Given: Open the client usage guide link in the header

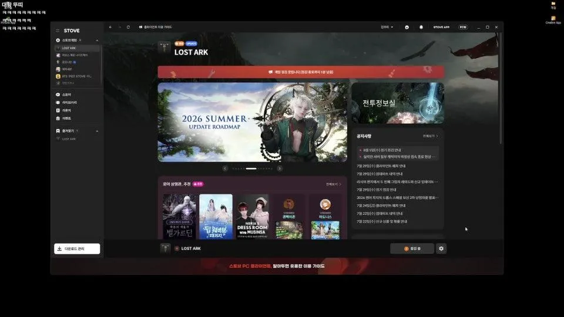Looking at the screenshot, I should [155, 28].
